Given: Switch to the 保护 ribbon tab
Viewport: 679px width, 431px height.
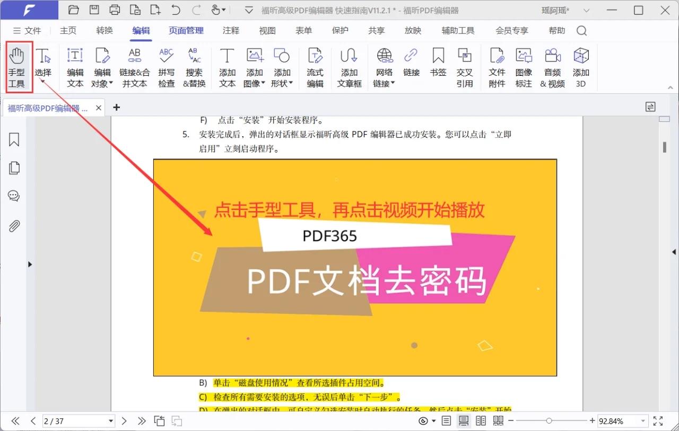Looking at the screenshot, I should [x=340, y=31].
